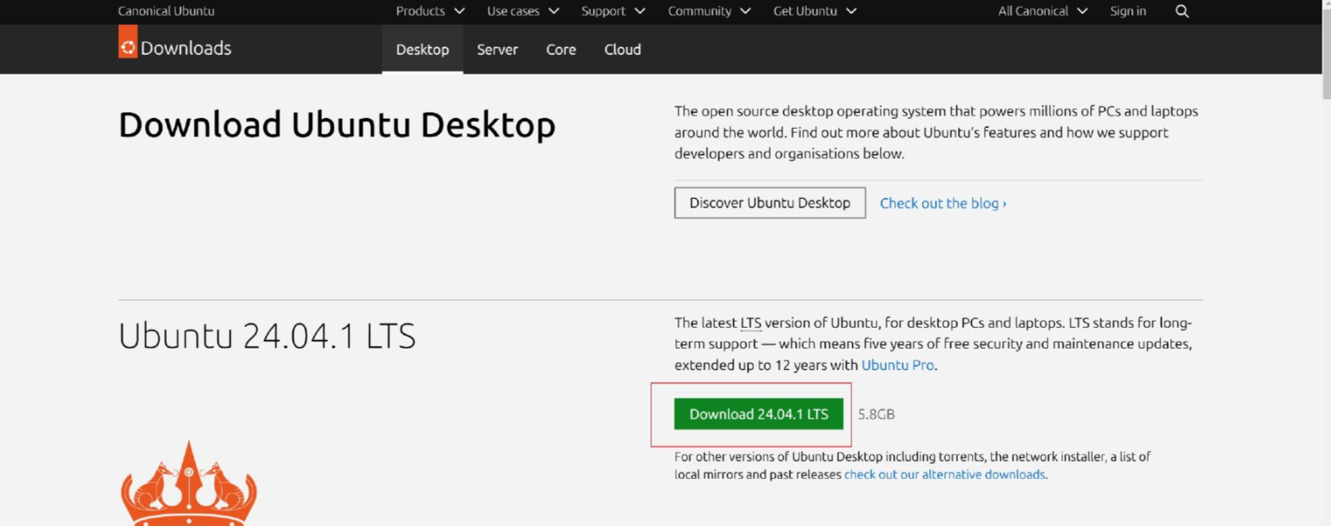Click the orange Ubuntu logo icon

[127, 42]
